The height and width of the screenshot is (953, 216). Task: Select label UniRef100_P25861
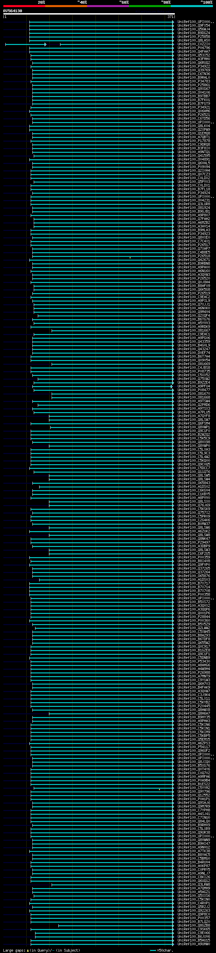click(x=194, y=85)
